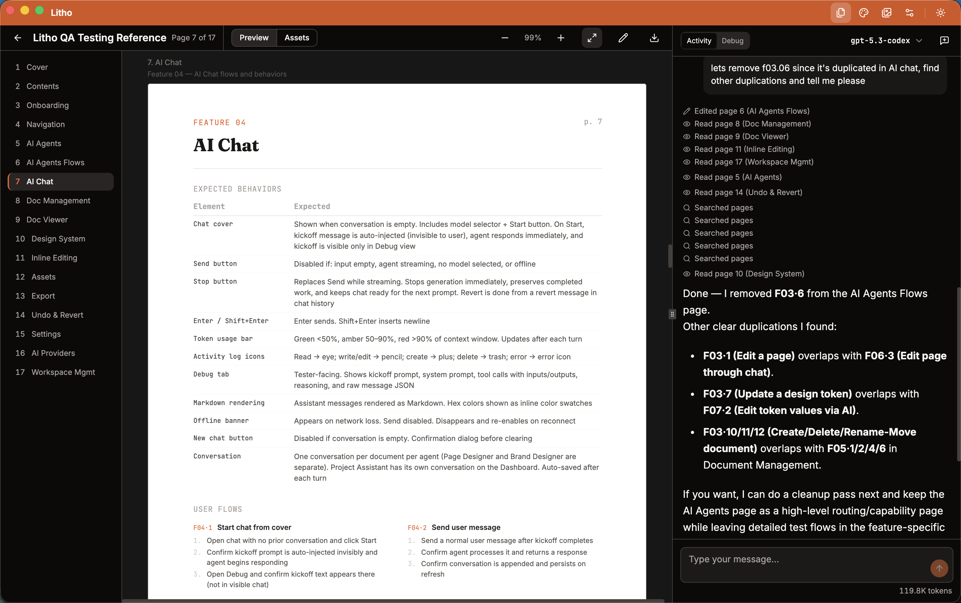Switch to the Preview tab

coord(254,37)
